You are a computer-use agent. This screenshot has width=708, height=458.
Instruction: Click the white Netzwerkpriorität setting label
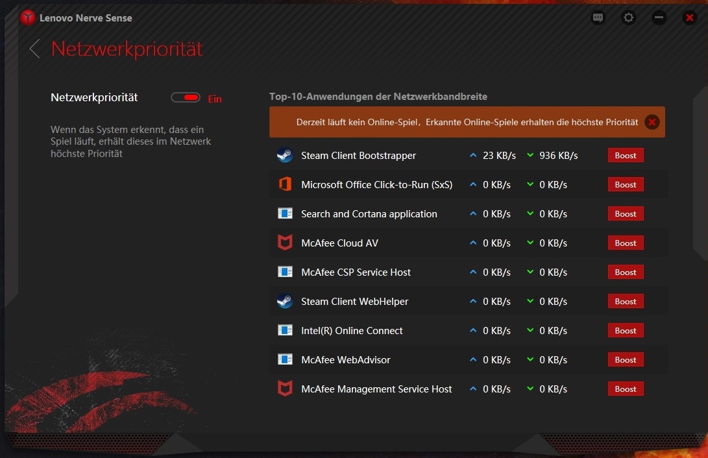[x=94, y=97]
